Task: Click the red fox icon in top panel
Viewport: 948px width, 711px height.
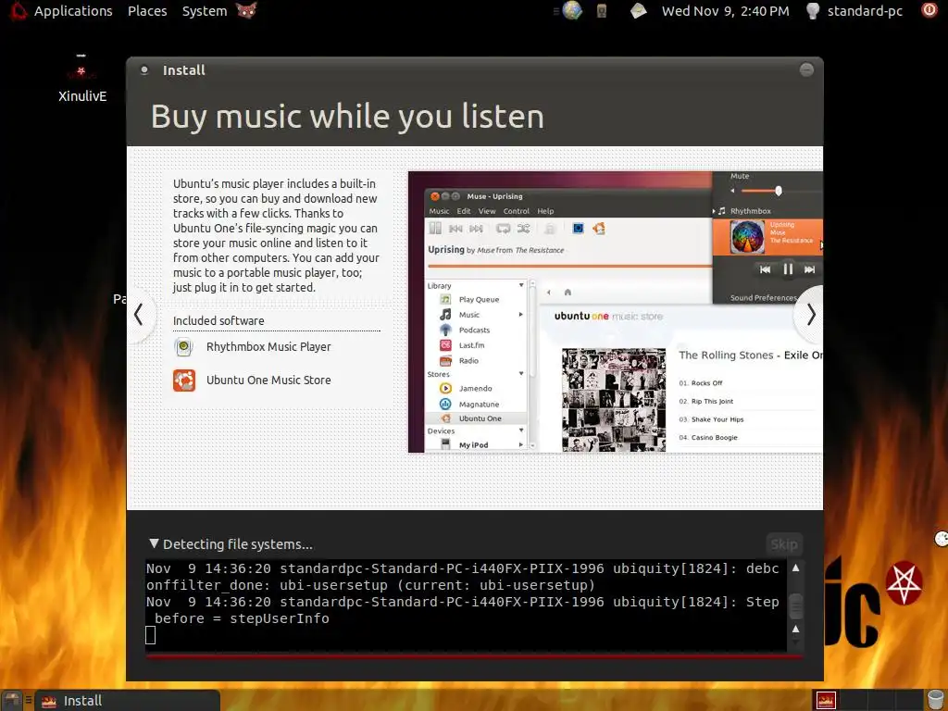Action: pyautogui.click(x=246, y=10)
